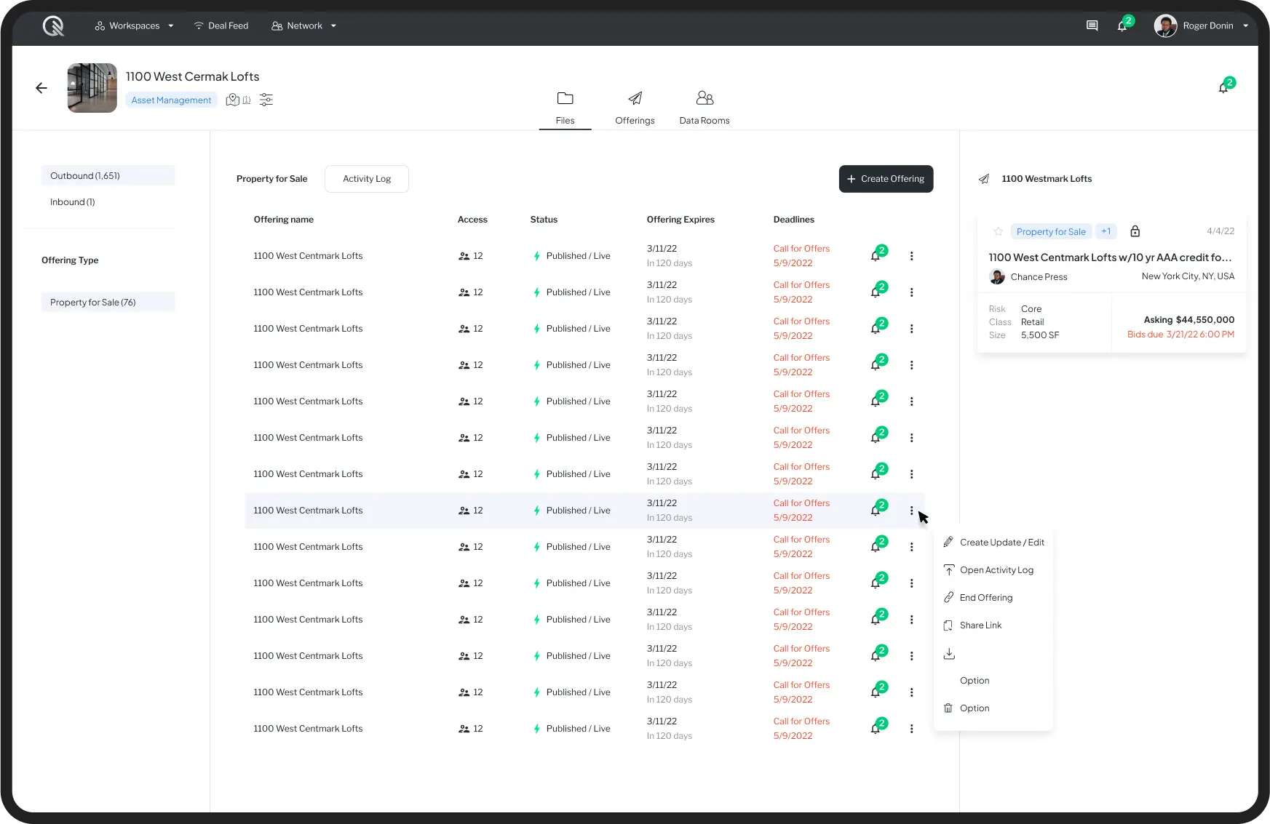
Task: Open Roger Donin user account menu
Action: [1201, 25]
